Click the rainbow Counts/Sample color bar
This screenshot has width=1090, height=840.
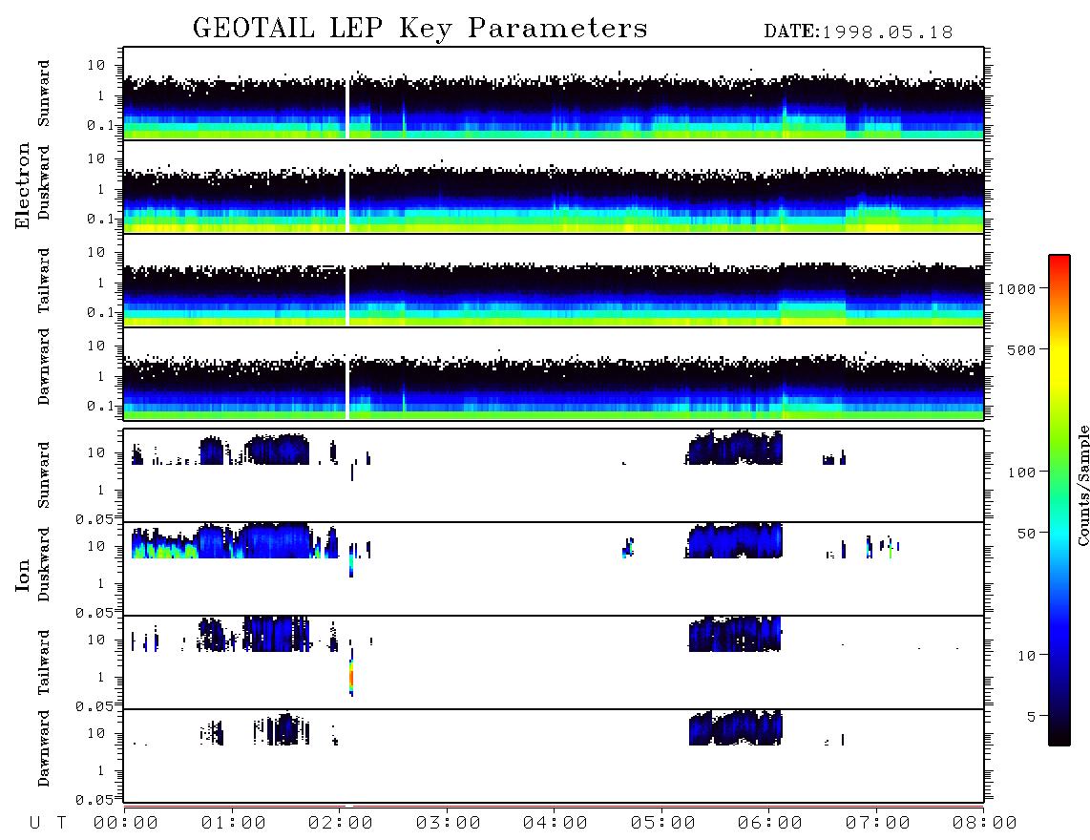pyautogui.click(x=1059, y=501)
